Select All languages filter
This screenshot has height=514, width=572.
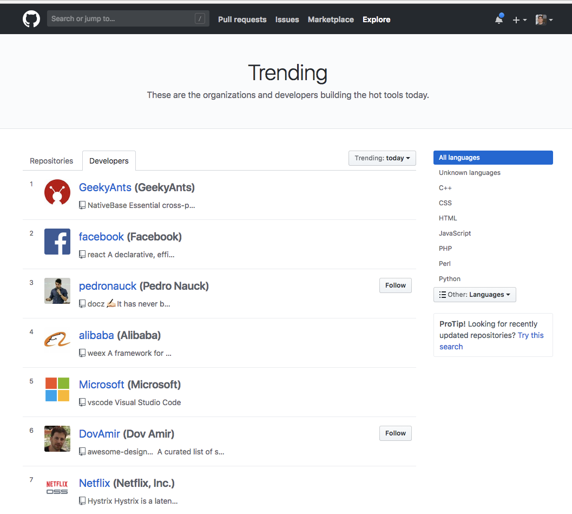click(x=493, y=158)
